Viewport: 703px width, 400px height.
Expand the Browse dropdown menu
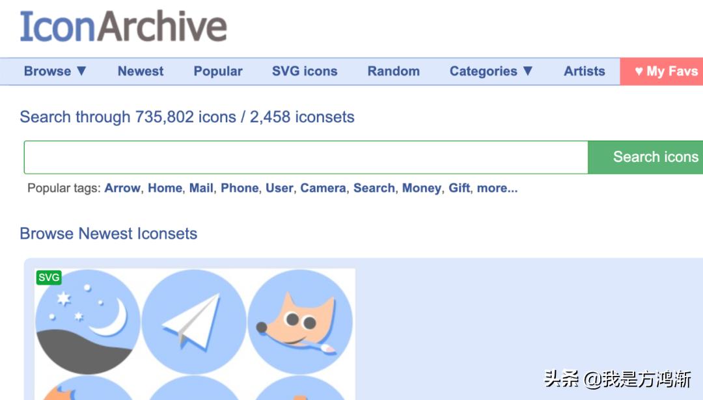[55, 72]
